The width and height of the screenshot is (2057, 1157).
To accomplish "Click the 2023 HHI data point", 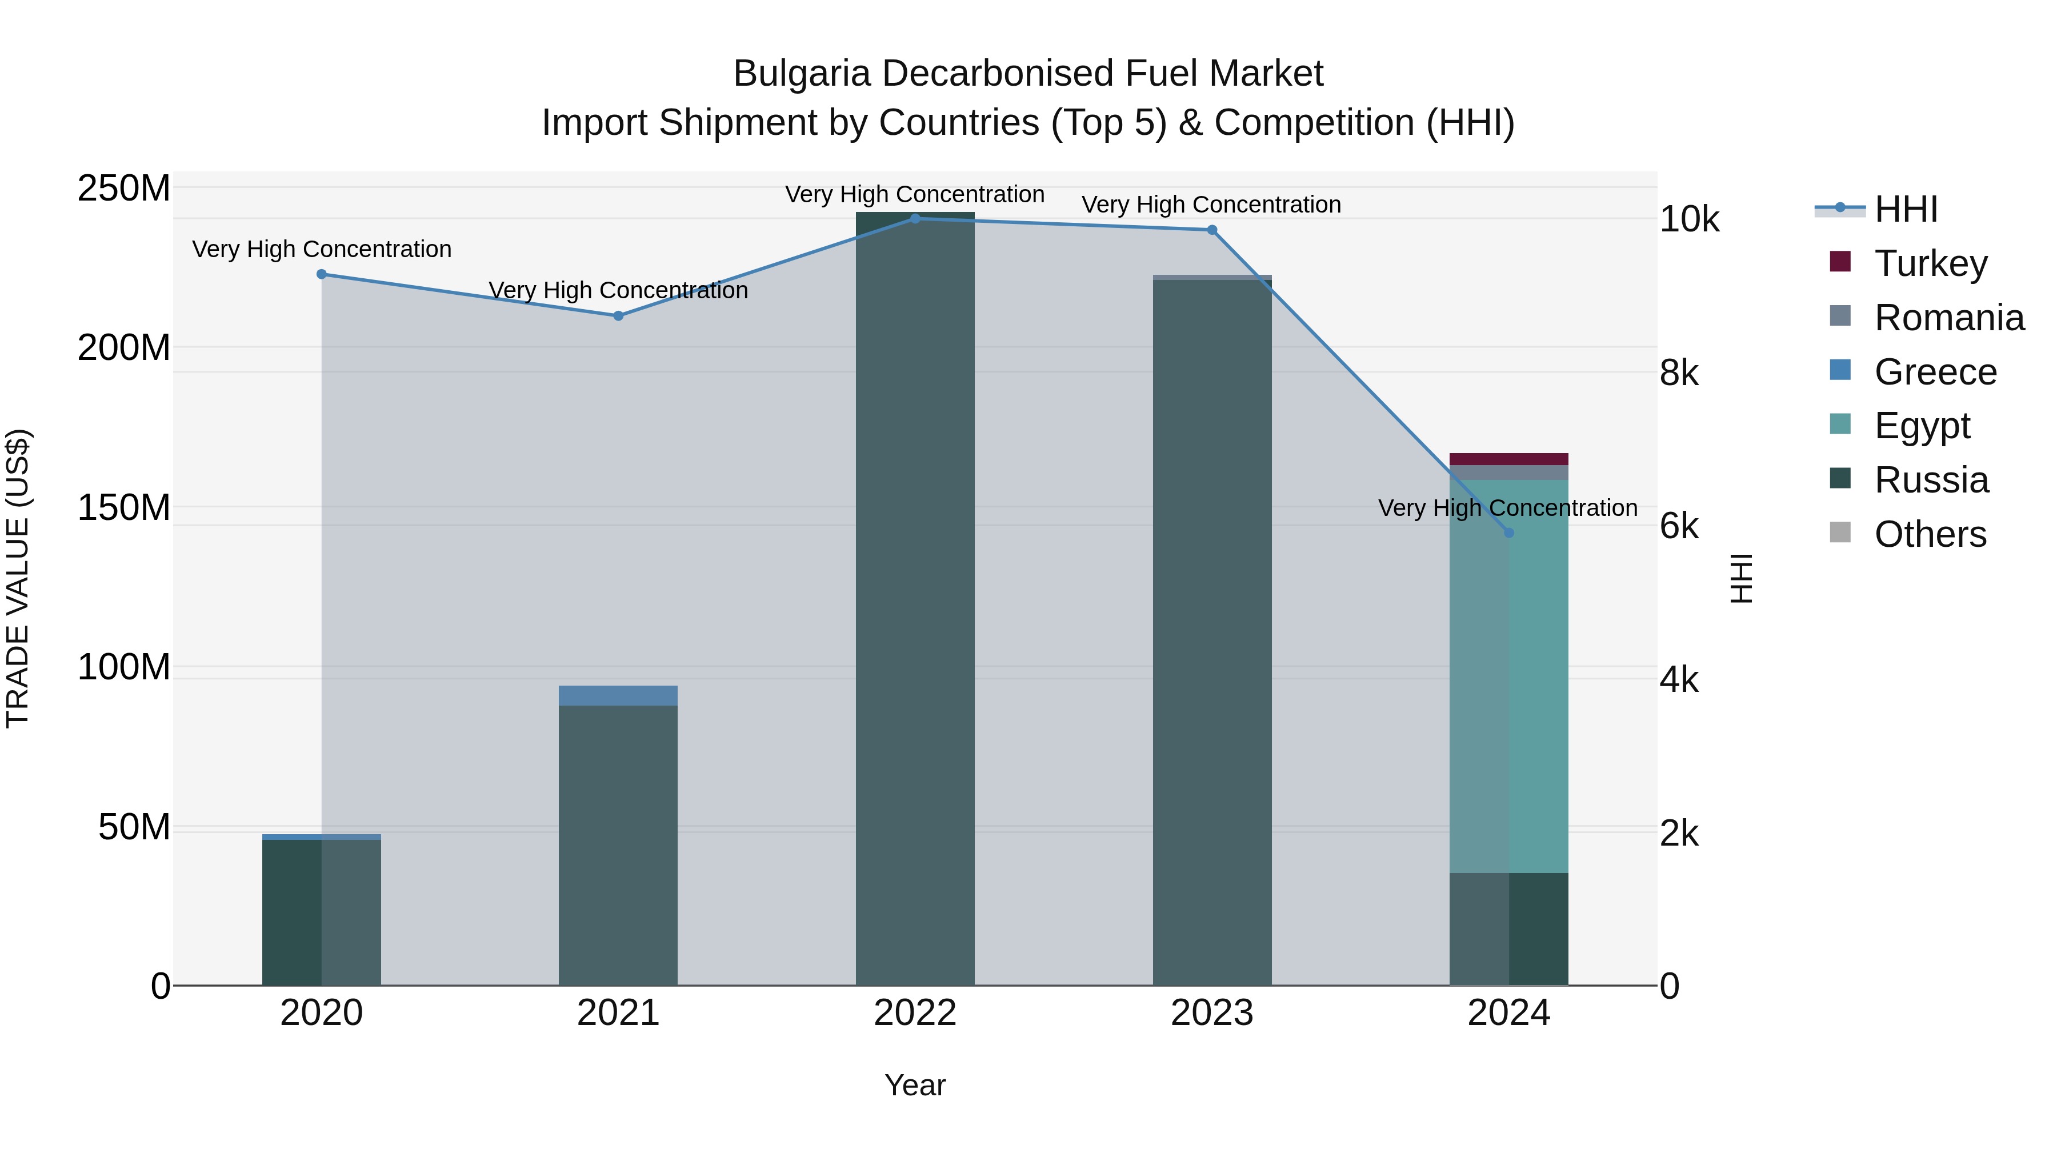I will click(x=1212, y=230).
